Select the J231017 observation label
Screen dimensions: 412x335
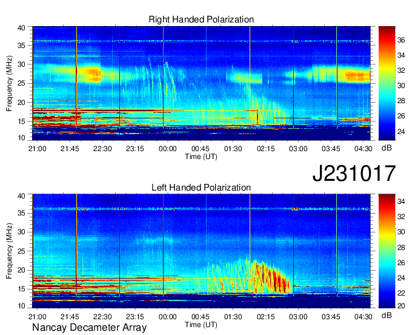[354, 173]
